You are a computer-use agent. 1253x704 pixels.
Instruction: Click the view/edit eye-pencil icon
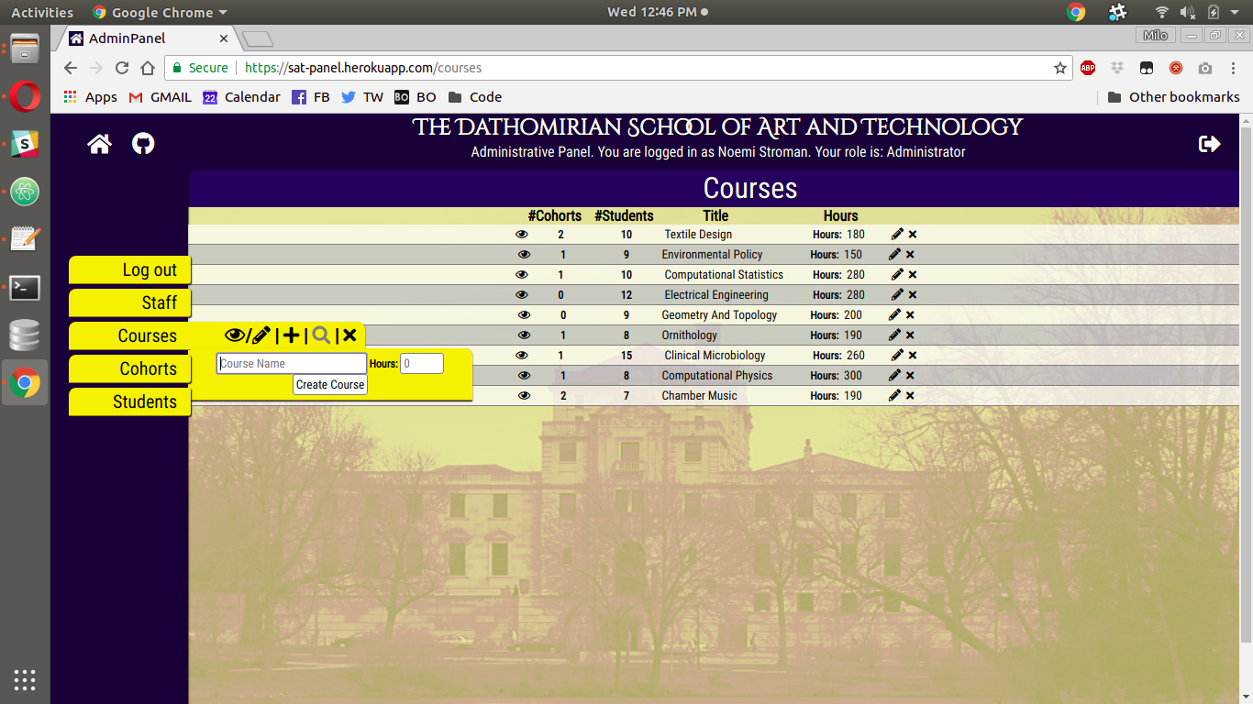tap(248, 335)
